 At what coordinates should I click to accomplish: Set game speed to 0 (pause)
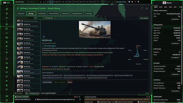point(98,2)
